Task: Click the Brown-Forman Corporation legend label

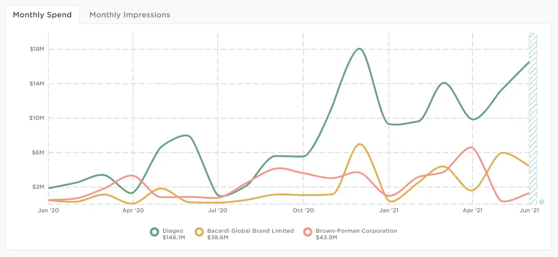Action: click(x=356, y=231)
